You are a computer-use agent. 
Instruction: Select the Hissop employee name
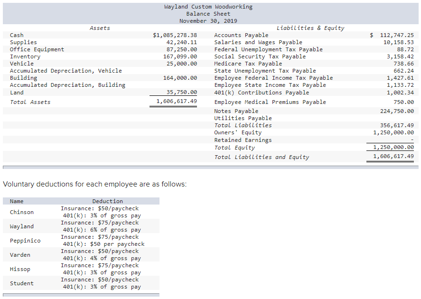[20, 269]
